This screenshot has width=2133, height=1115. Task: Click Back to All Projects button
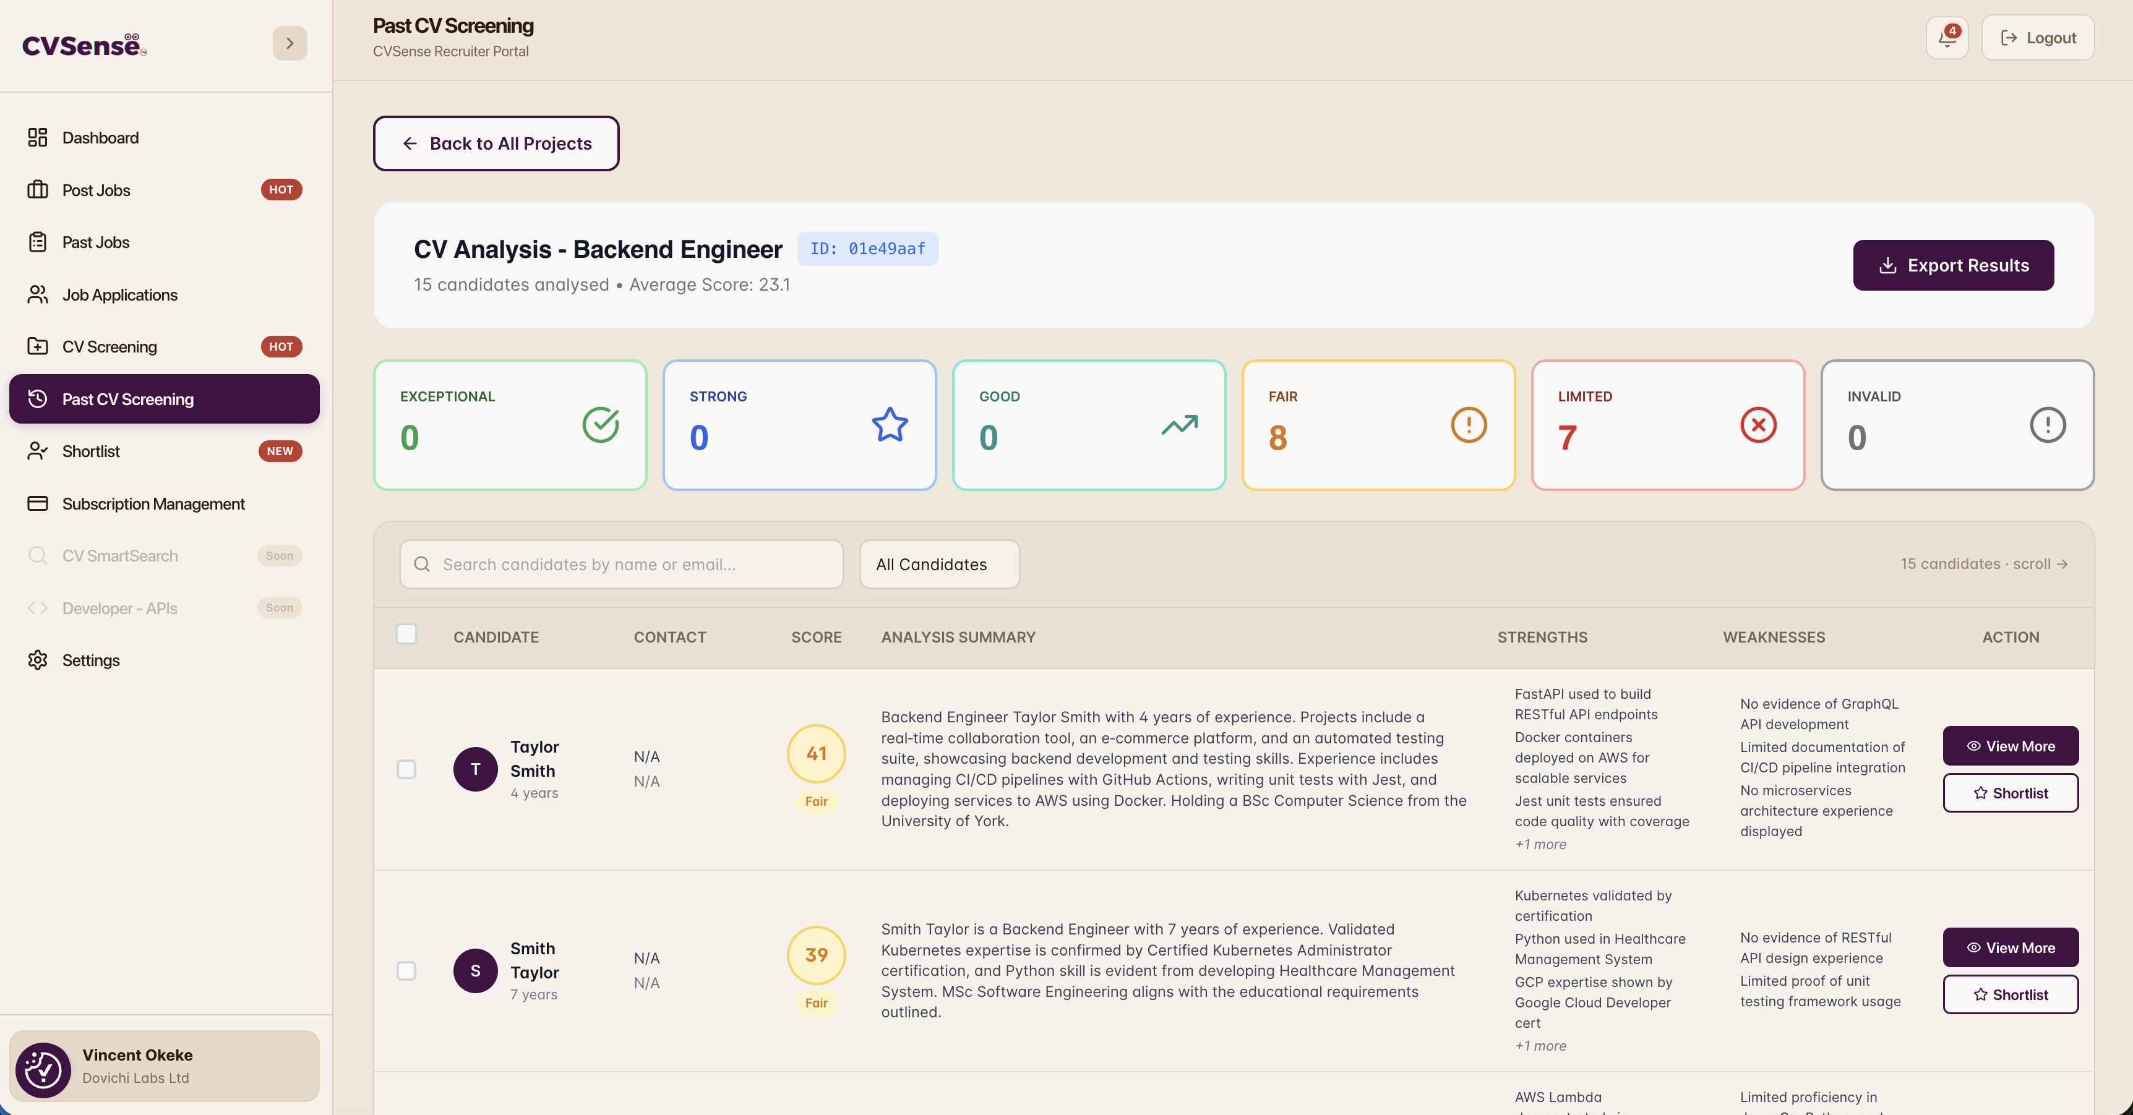pyautogui.click(x=496, y=143)
